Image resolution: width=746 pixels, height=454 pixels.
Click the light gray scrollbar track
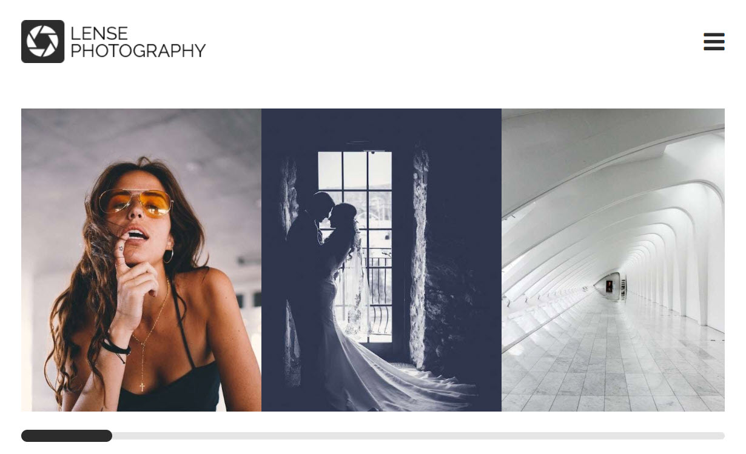418,436
